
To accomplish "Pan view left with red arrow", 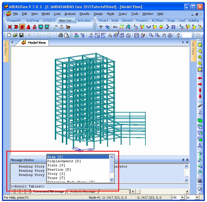I will click(200, 78).
